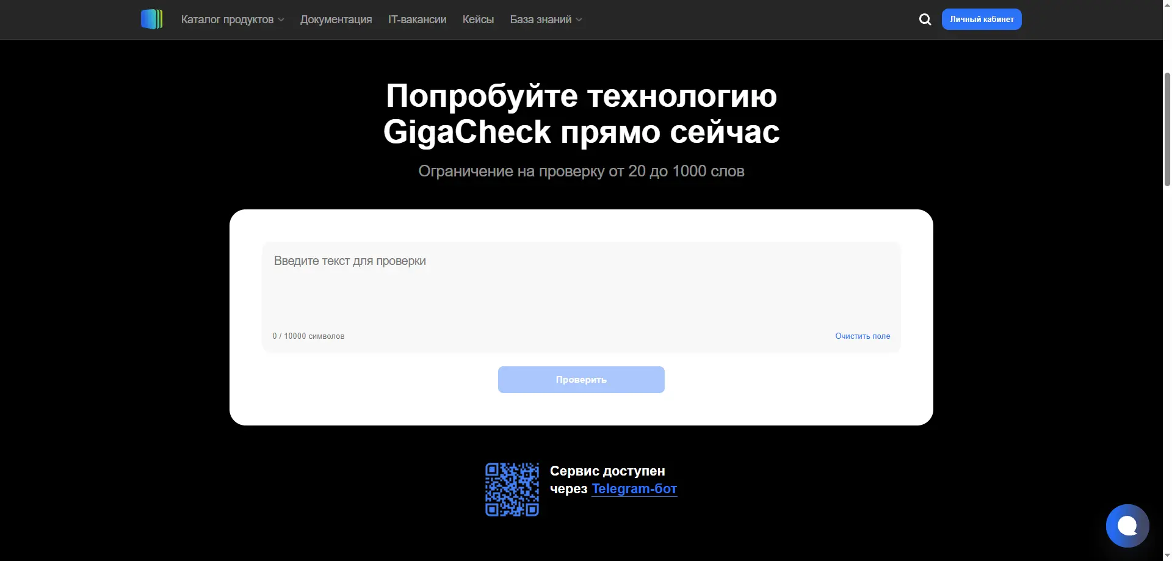Click the Личный кабинет button
This screenshot has width=1172, height=561.
coord(982,20)
